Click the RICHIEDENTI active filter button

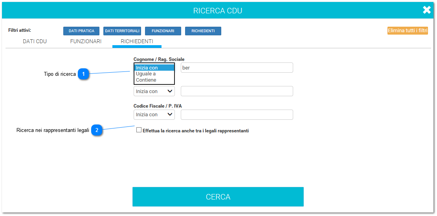pyautogui.click(x=203, y=31)
